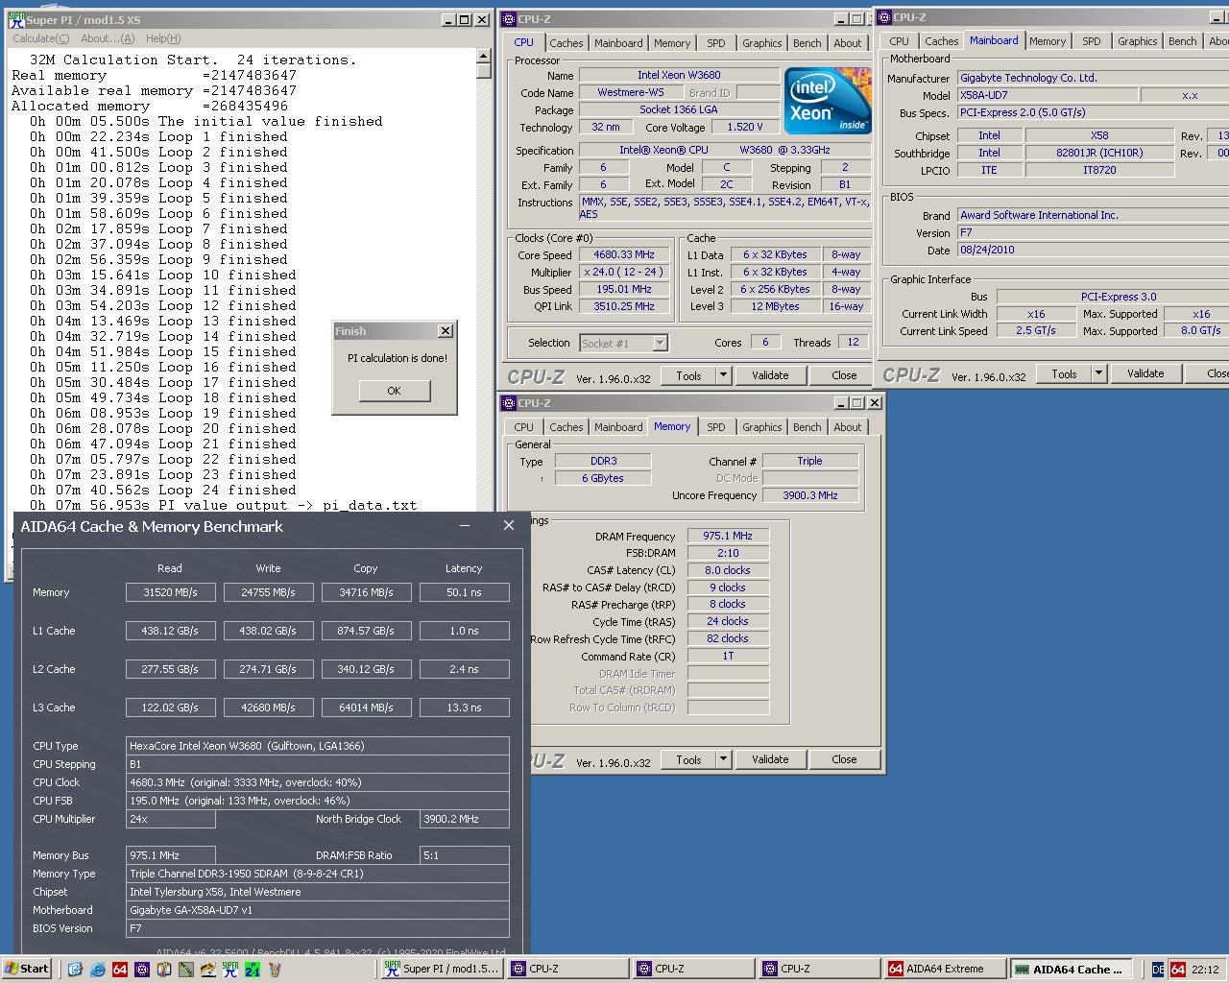Switch to Super PI taskbar button
Screen dimensions: 1229x983
(441, 969)
